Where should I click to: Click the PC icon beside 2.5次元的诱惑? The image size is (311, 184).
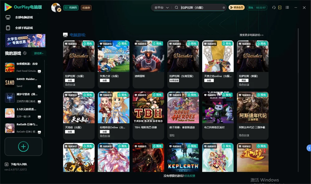39,117
